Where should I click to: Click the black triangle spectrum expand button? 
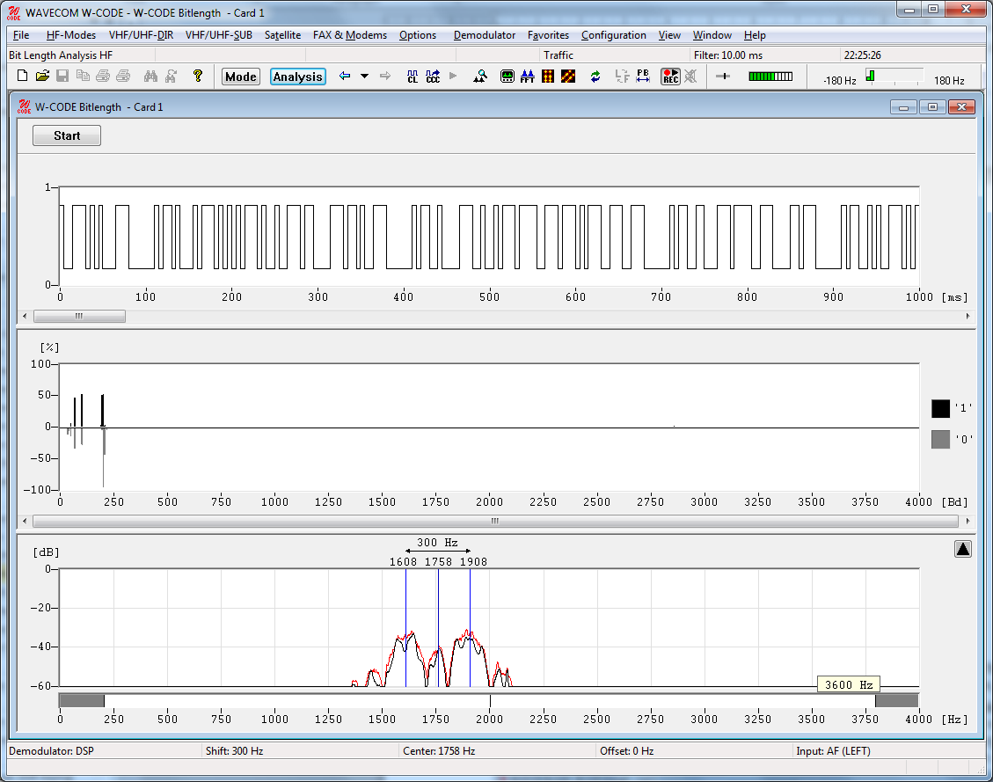click(962, 549)
